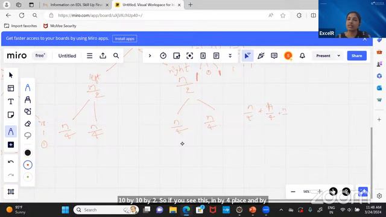Go back in the browser

[x=8, y=15]
